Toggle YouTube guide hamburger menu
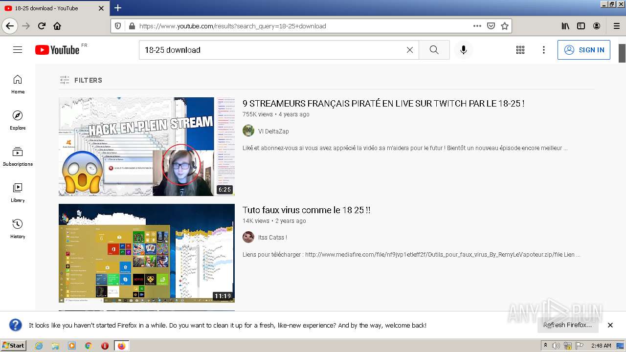Viewport: 626px width, 352px height. pyautogui.click(x=18, y=50)
